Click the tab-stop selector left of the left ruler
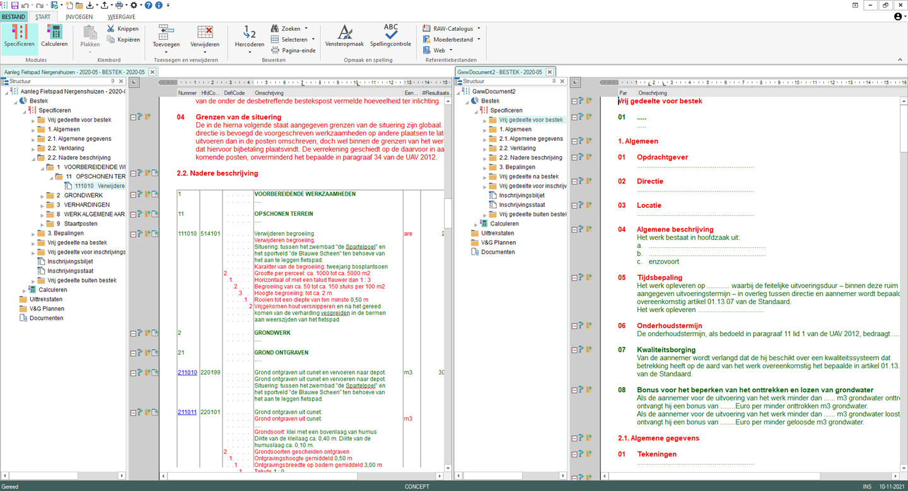This screenshot has width=908, height=491. 134,82
